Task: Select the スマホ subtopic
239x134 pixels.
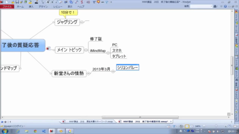Action: tap(117, 51)
